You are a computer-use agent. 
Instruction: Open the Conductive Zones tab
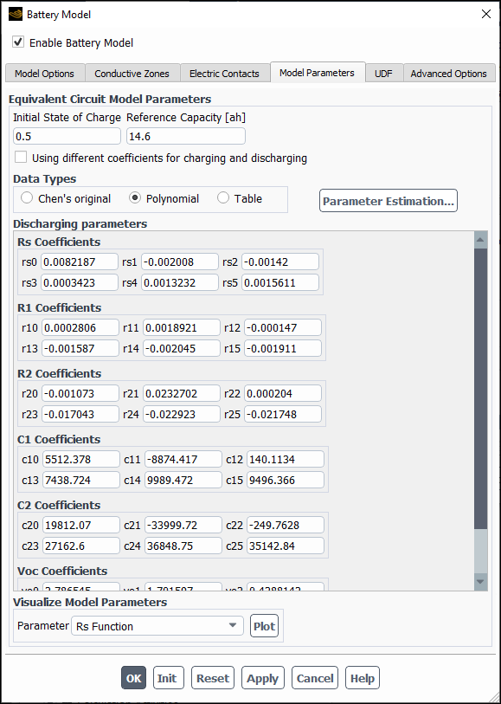(x=132, y=73)
